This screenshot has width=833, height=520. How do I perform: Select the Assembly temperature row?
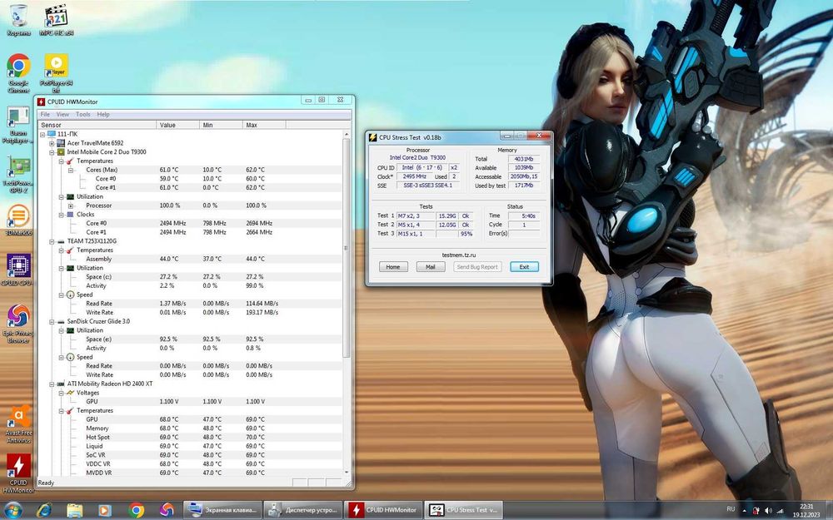[x=190, y=259]
